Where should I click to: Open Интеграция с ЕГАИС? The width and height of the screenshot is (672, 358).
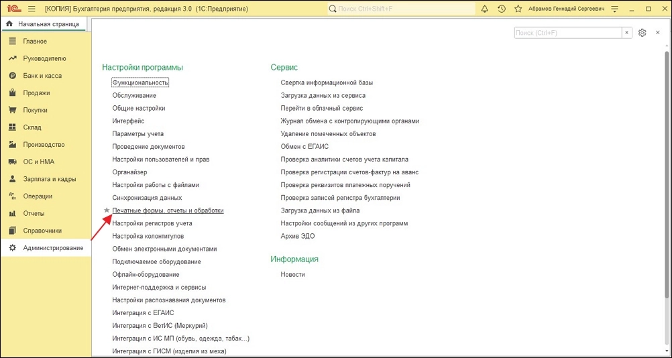143,313
